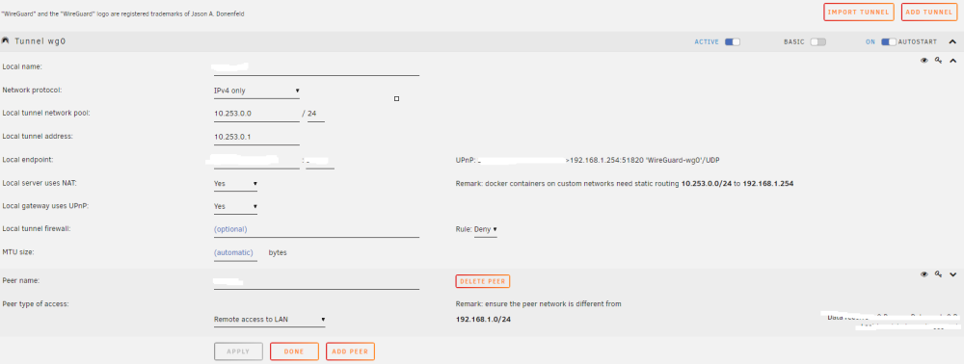Click the Local endpoint host field
The image size is (964, 364).
pos(256,161)
